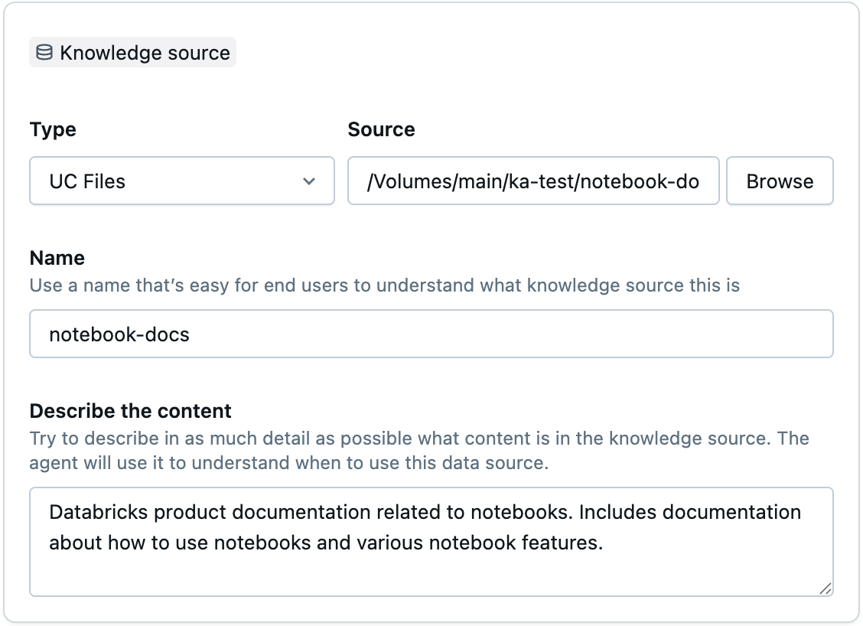Click the chevron arrow in Type dropdown
Viewport: 863px width, 626px height.
click(309, 181)
